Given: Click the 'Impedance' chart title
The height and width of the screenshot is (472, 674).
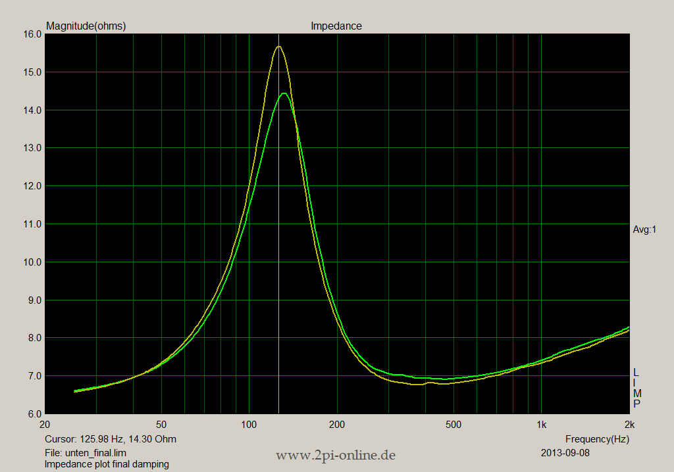Looking at the screenshot, I should [336, 26].
